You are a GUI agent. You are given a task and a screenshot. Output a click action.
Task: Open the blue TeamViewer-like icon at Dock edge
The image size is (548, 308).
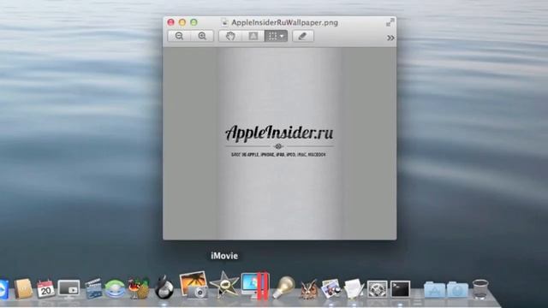[3, 289]
